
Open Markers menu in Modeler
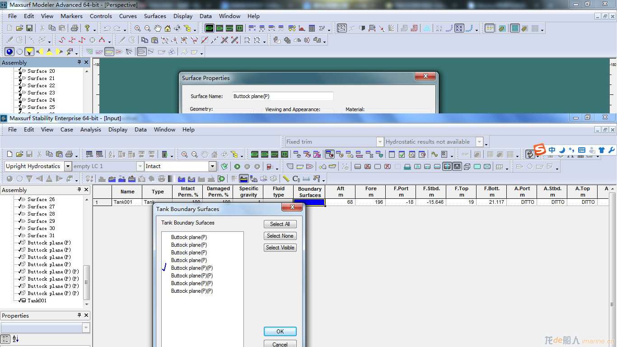71,16
